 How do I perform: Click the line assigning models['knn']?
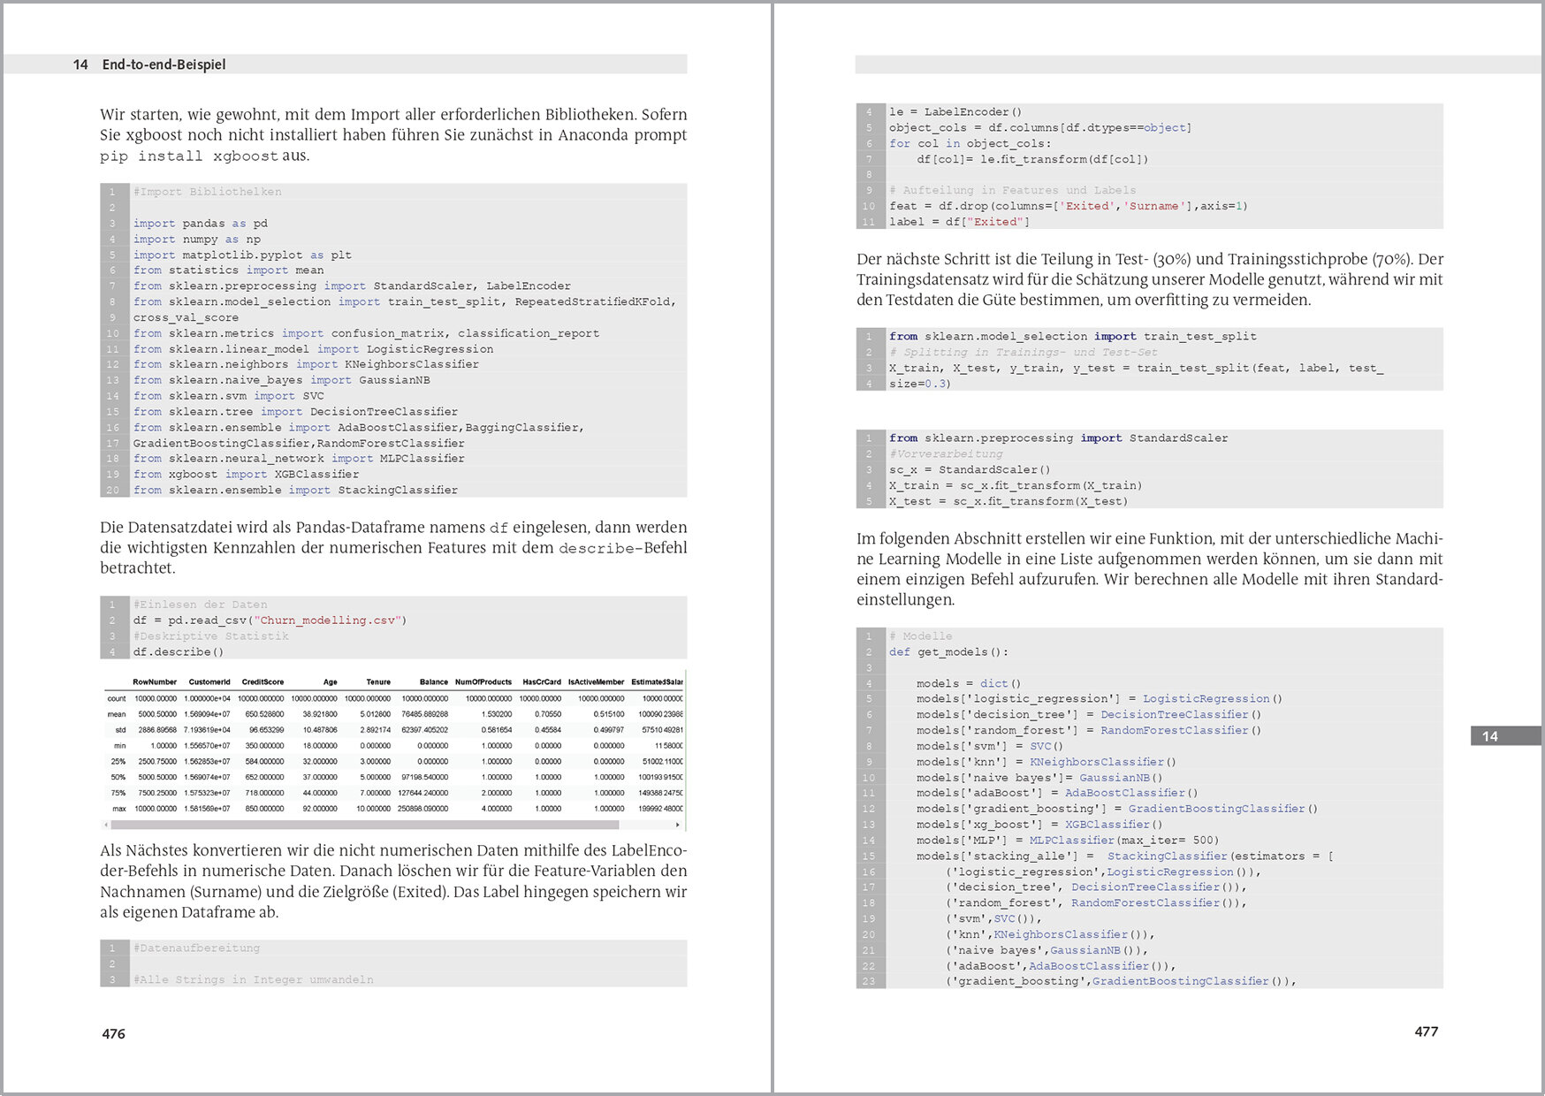1046,763
